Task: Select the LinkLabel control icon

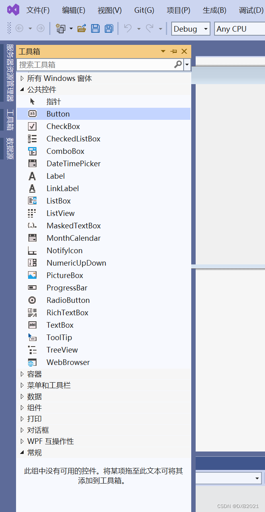Action: pyautogui.click(x=32, y=188)
